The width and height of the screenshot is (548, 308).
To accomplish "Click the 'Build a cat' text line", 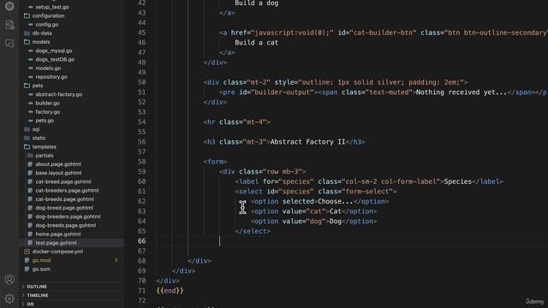I will pos(256,43).
